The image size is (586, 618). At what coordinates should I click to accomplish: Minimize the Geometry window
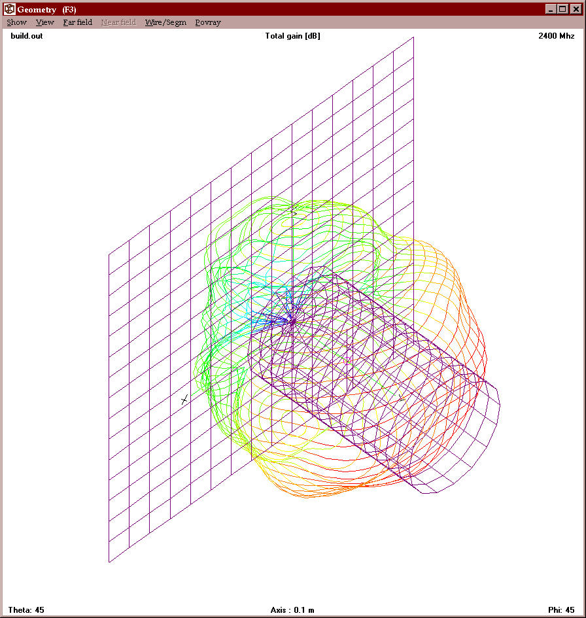click(551, 9)
